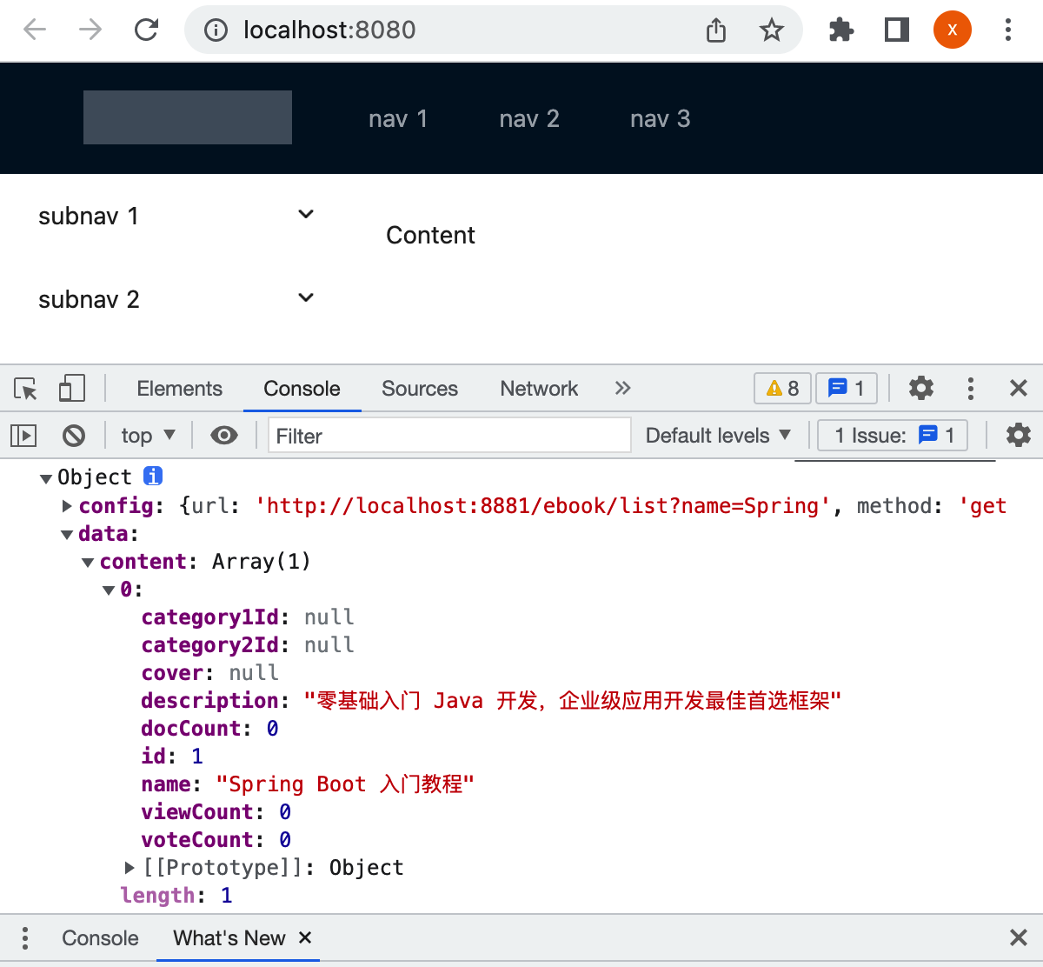Click the category1Id null value
This screenshot has width=1043, height=967.
tap(329, 617)
